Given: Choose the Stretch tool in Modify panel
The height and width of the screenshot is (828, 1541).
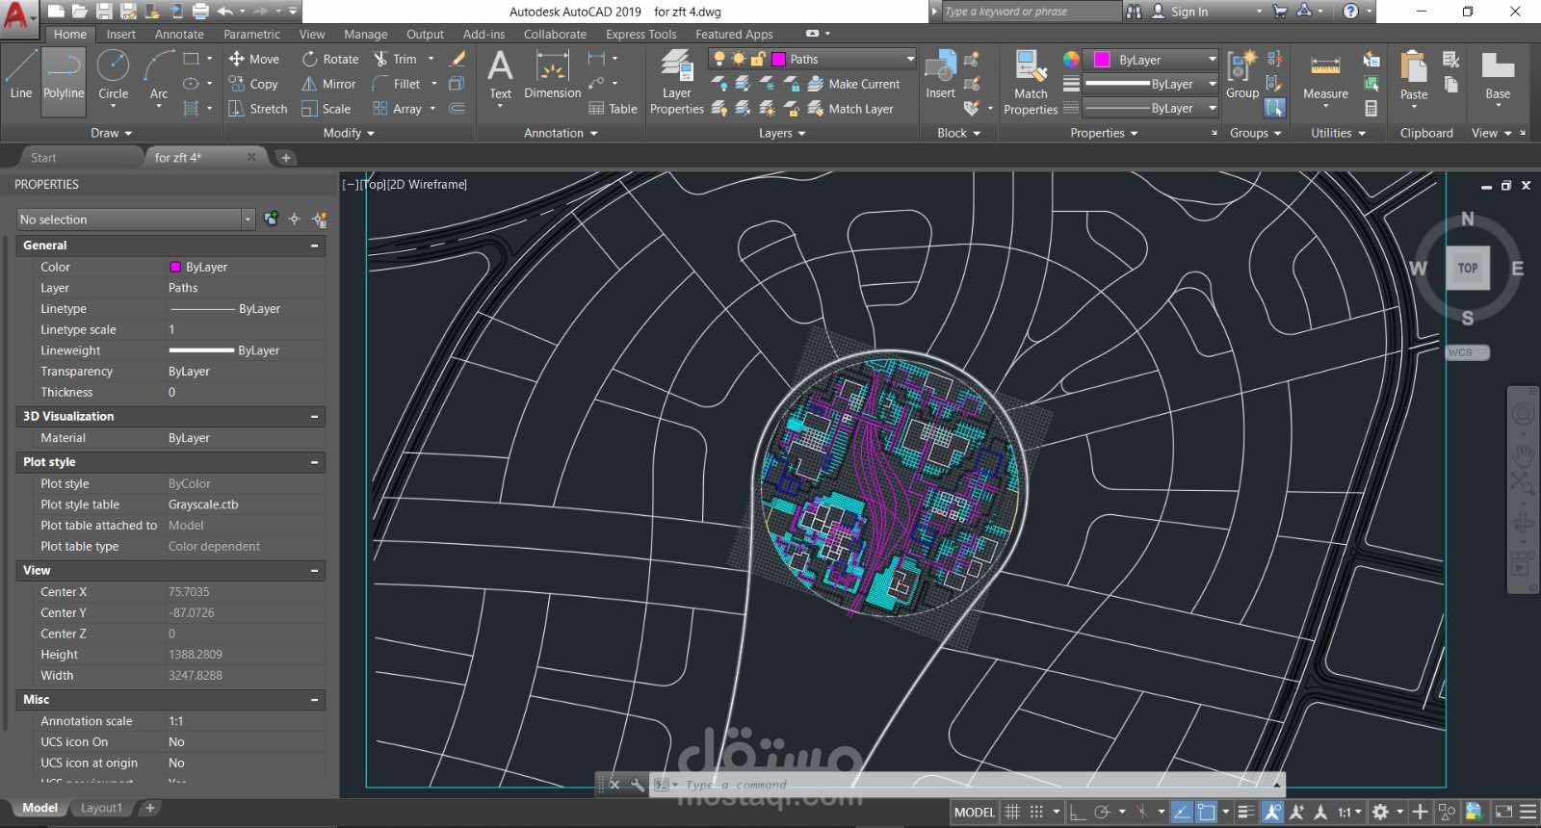Looking at the screenshot, I should [257, 109].
